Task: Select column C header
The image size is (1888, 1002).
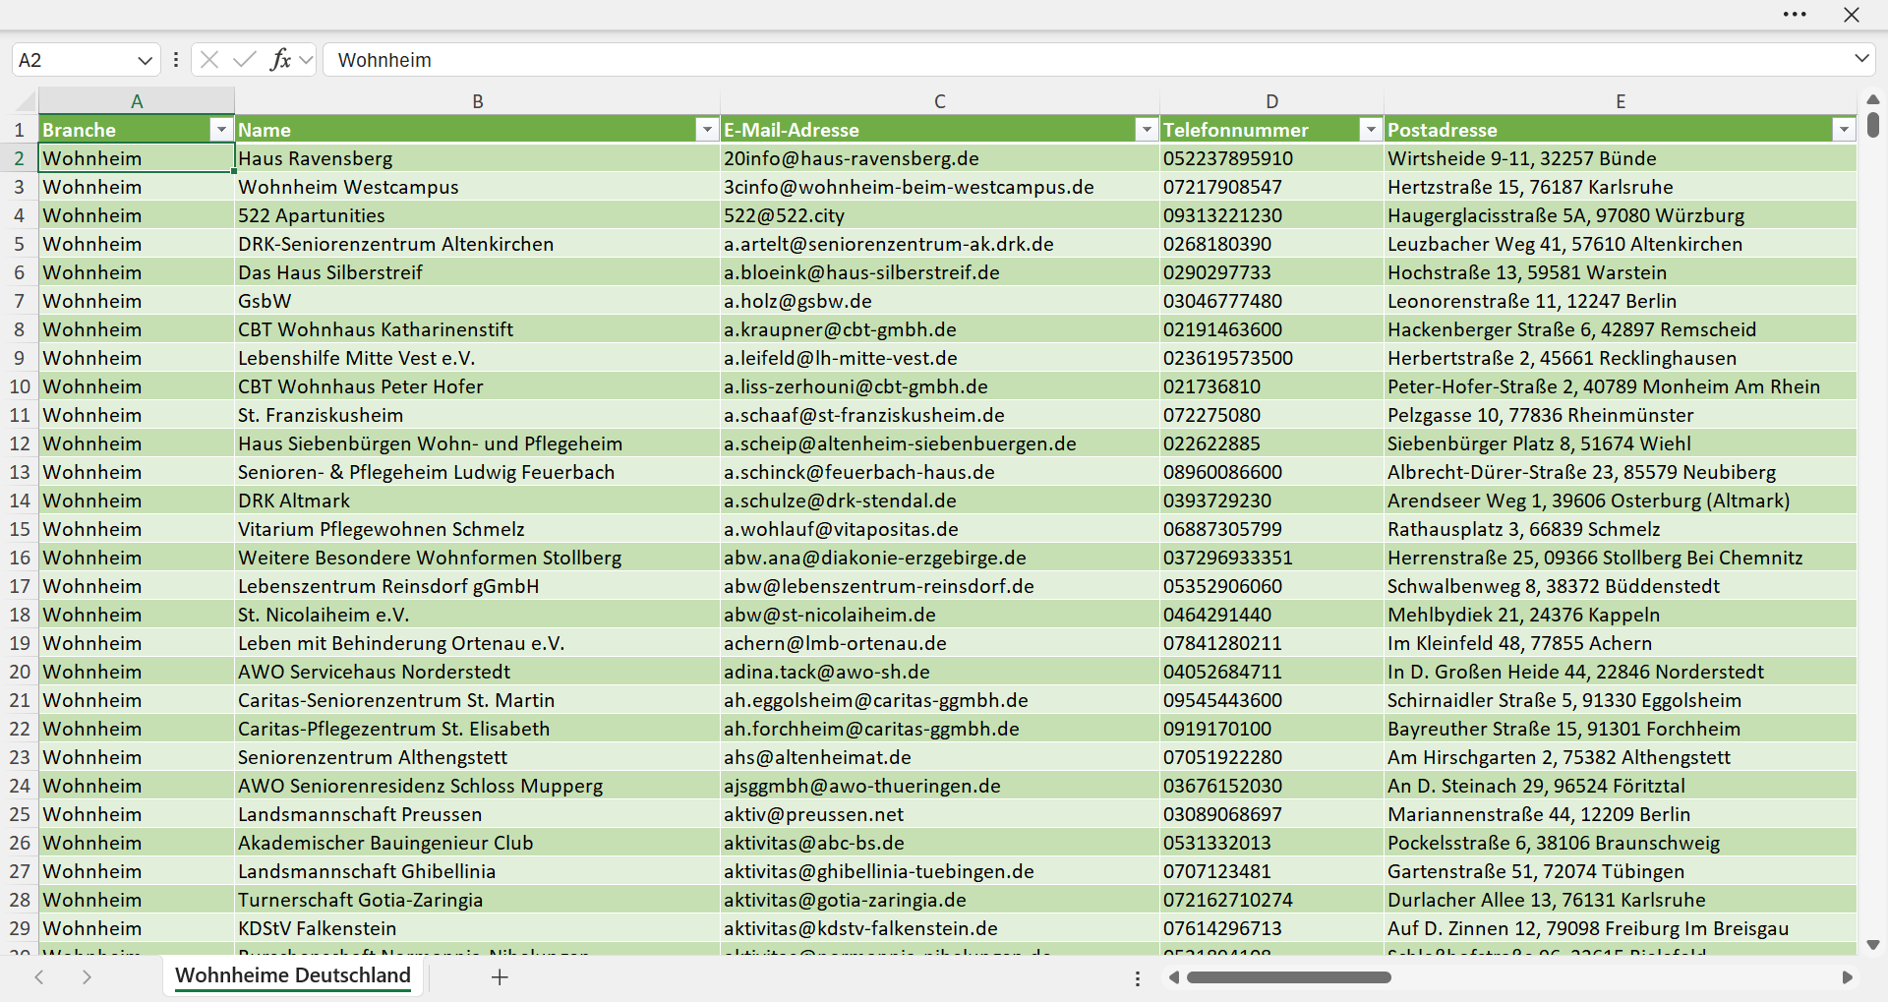Action: pyautogui.click(x=940, y=101)
